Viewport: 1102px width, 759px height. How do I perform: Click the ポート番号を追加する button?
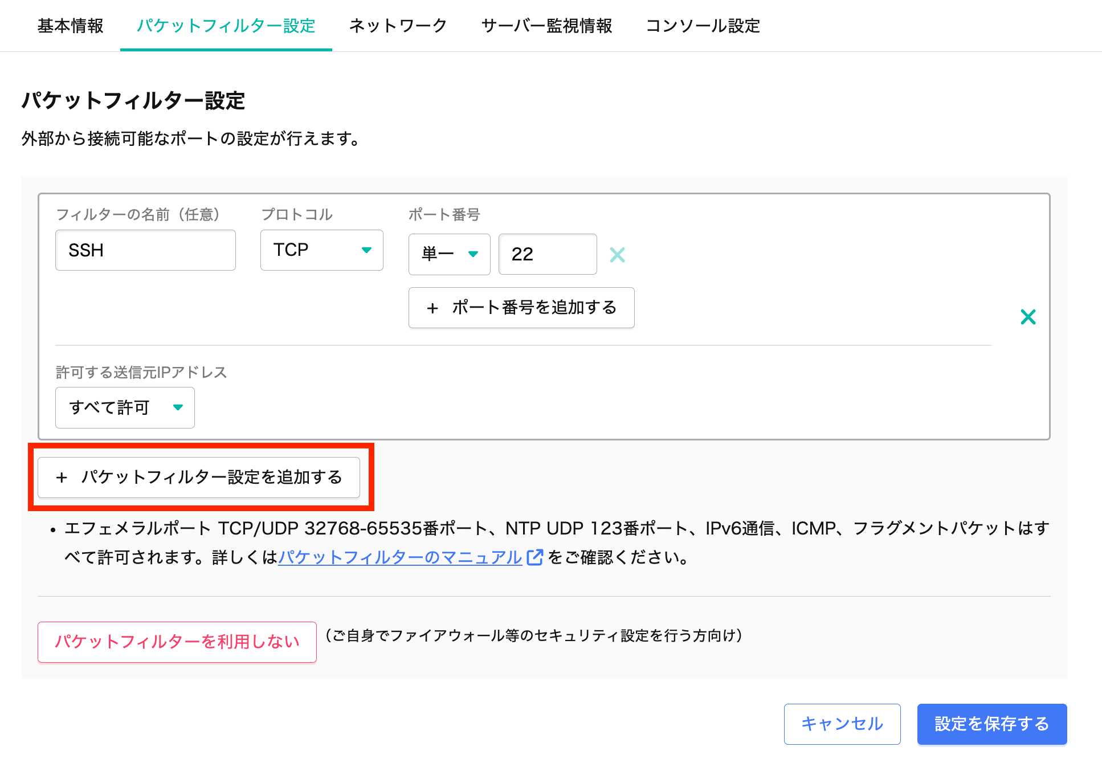coord(521,308)
